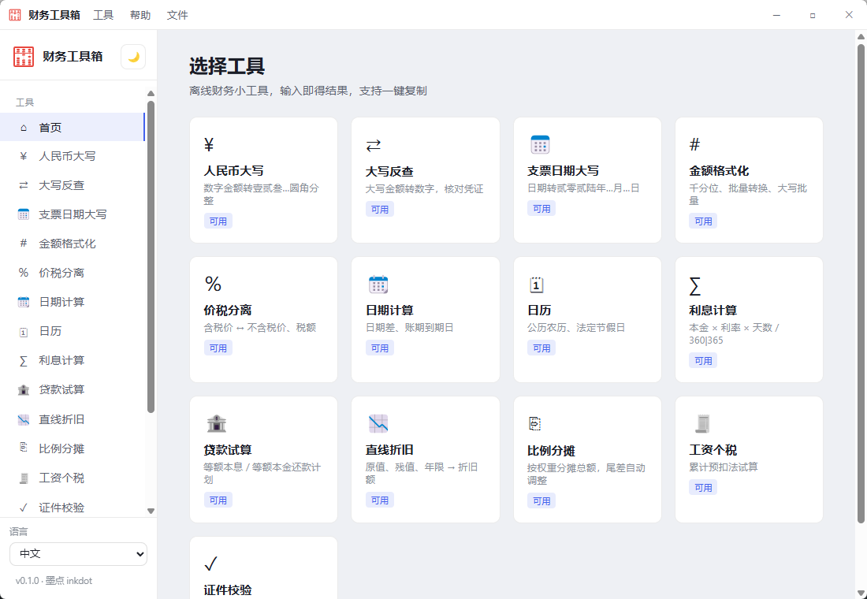Click the bank icon on 贷款试算 card

pyautogui.click(x=216, y=424)
